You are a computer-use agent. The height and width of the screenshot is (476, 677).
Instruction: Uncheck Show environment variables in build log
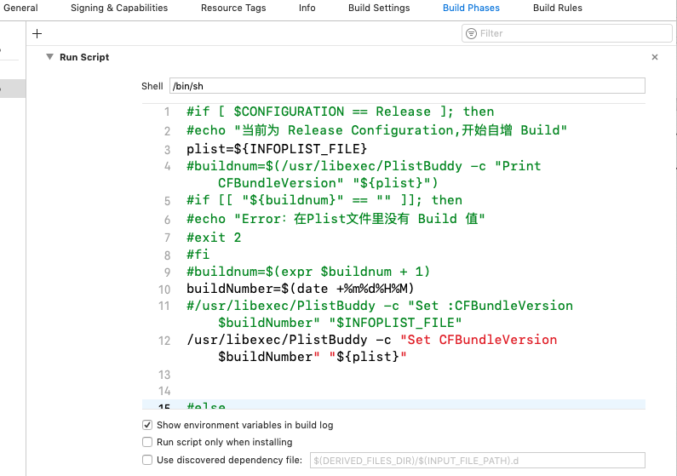(x=147, y=425)
